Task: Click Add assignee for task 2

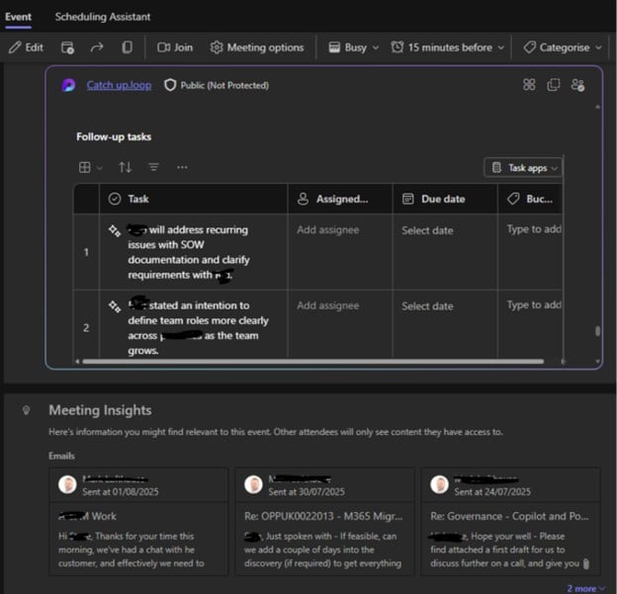Action: coord(328,305)
